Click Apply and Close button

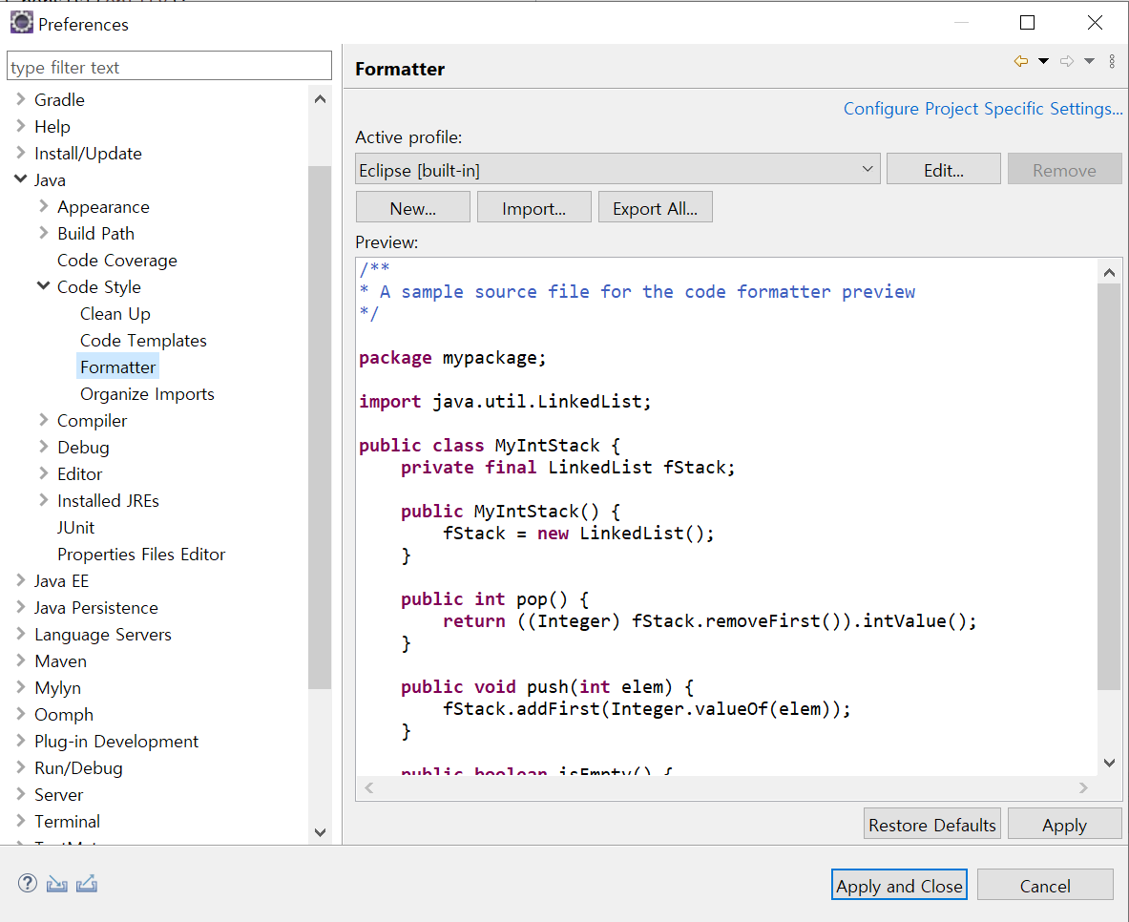pyautogui.click(x=899, y=886)
